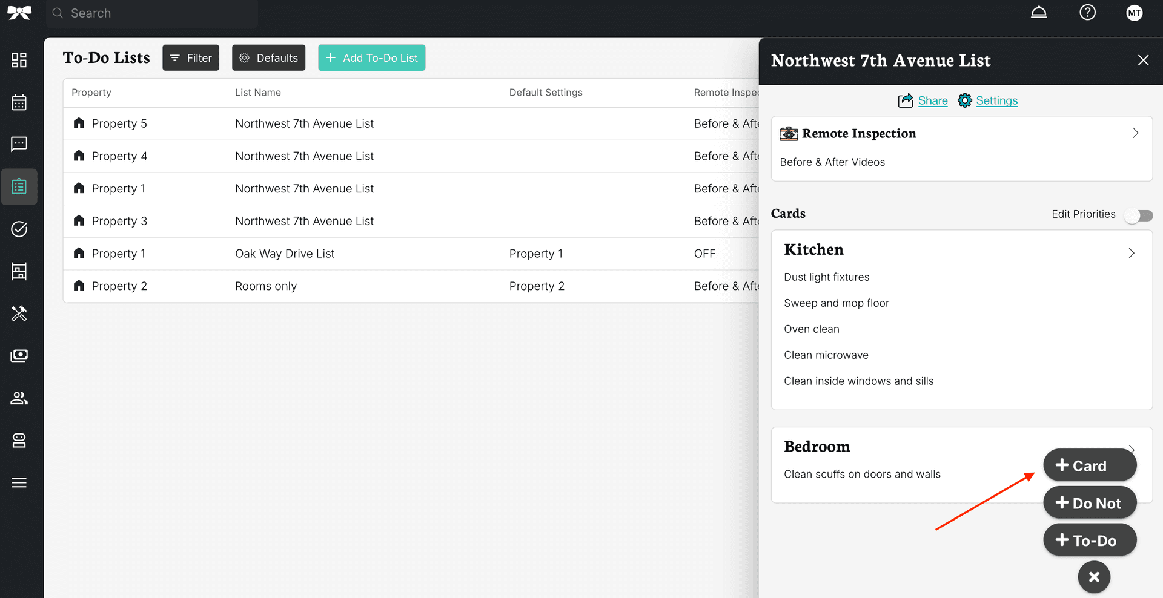This screenshot has width=1163, height=598.
Task: Click the Add To-Do List button
Action: 371,57
